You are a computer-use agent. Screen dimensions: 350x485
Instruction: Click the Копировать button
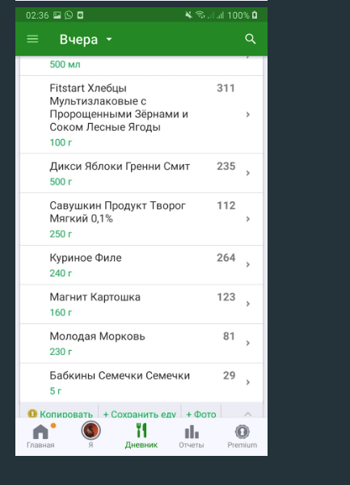[61, 414]
